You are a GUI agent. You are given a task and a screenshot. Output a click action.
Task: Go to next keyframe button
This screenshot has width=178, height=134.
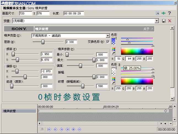click(61, 129)
